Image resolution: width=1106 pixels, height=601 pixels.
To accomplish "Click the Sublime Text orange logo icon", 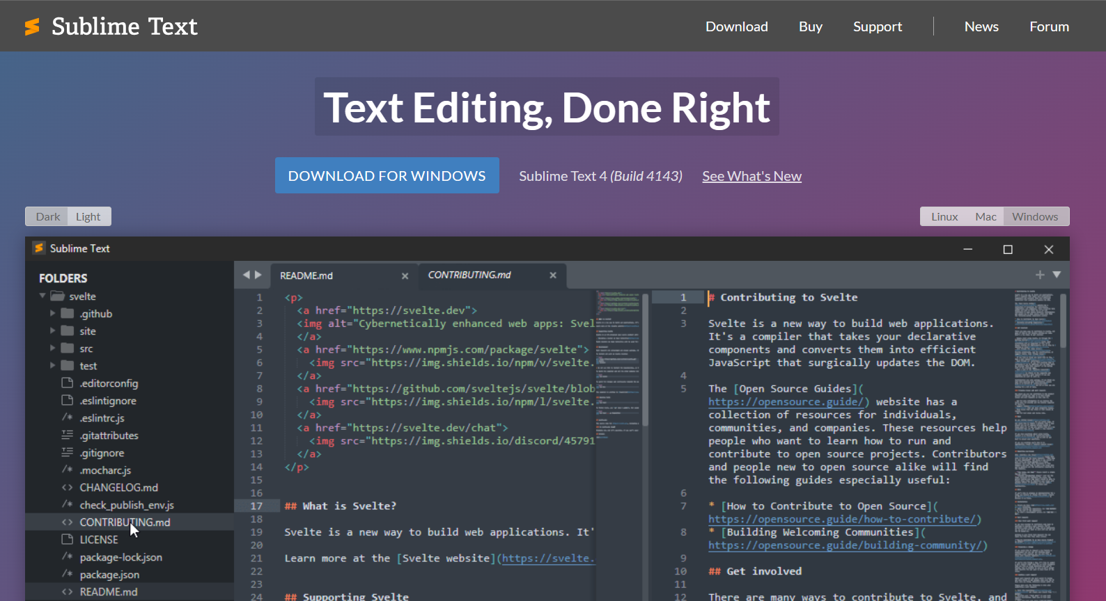I will coord(32,26).
